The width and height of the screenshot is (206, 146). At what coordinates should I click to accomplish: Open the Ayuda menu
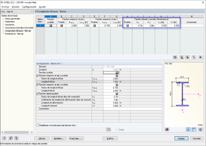[42, 7]
